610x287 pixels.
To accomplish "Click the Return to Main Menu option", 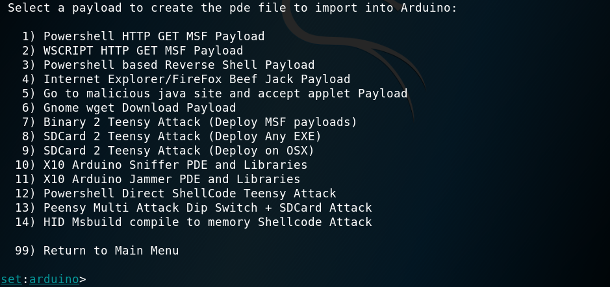I will (x=111, y=251).
